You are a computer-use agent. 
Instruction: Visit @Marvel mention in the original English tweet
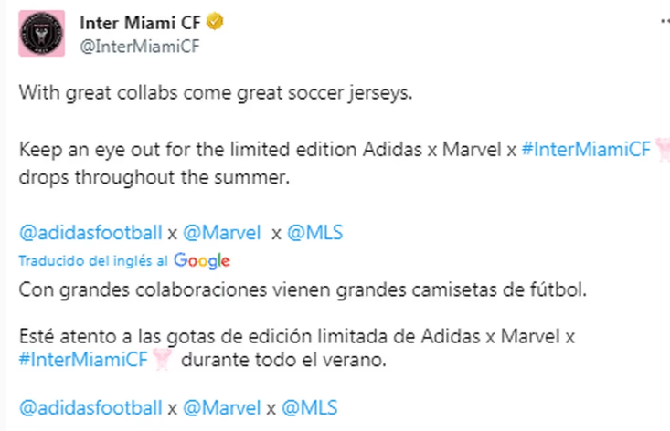coord(221,232)
